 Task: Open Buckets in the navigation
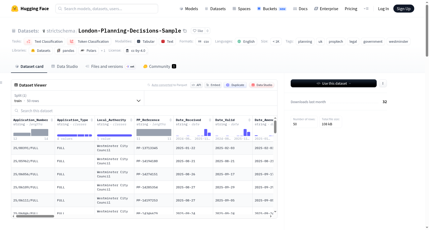point(272,9)
